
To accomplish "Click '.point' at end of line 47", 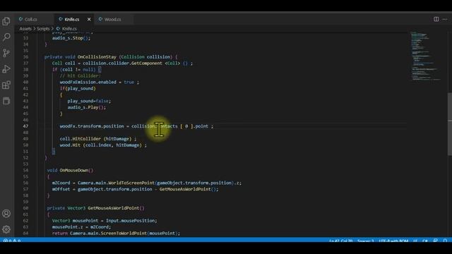I will pos(201,126).
